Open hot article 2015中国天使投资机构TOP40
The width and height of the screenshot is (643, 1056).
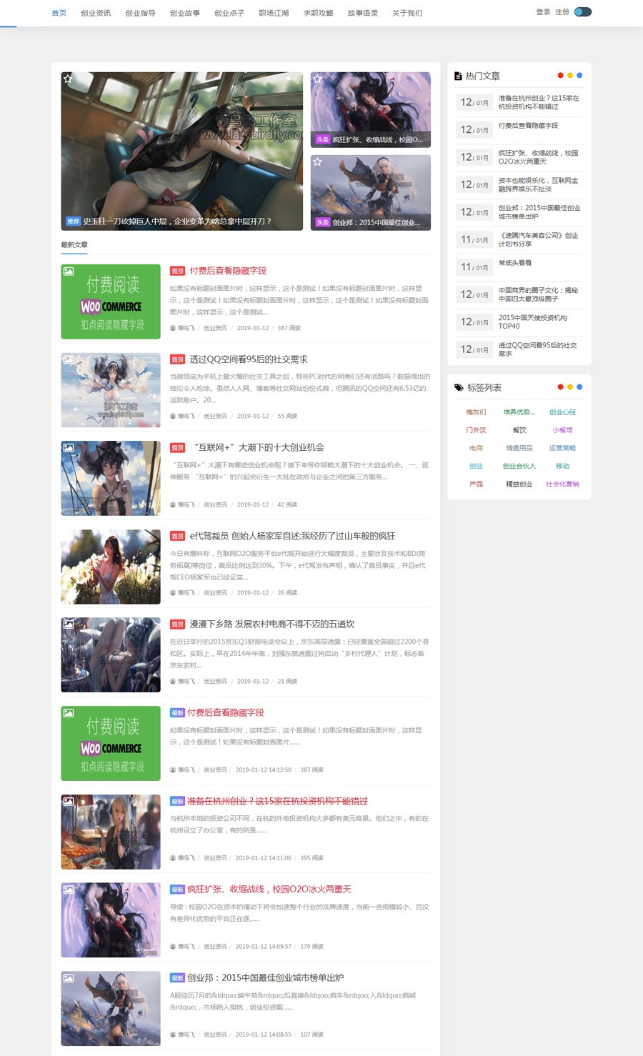[532, 322]
